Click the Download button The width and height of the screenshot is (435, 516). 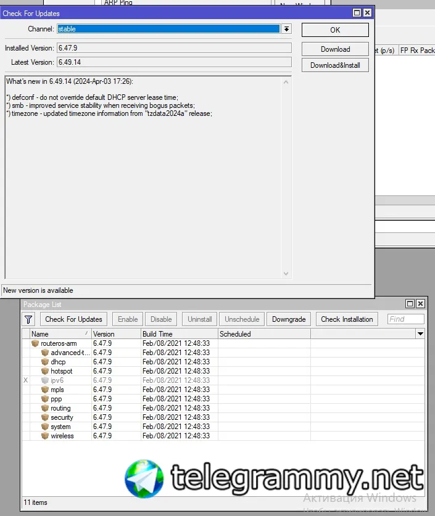(335, 49)
